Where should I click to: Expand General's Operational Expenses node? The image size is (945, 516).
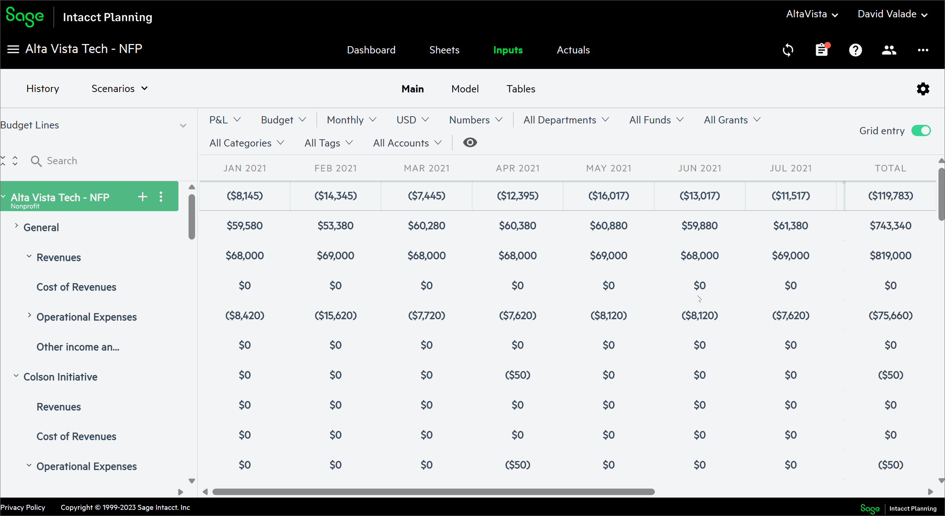coord(29,315)
